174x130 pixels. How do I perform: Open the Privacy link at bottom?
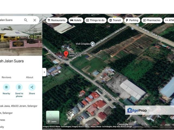click(155, 126)
